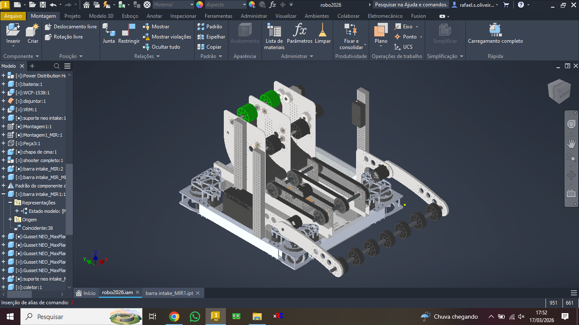The image size is (579, 325).
Task: Switch to barra intake_MIR1.ipt document tab
Action: tap(169, 293)
